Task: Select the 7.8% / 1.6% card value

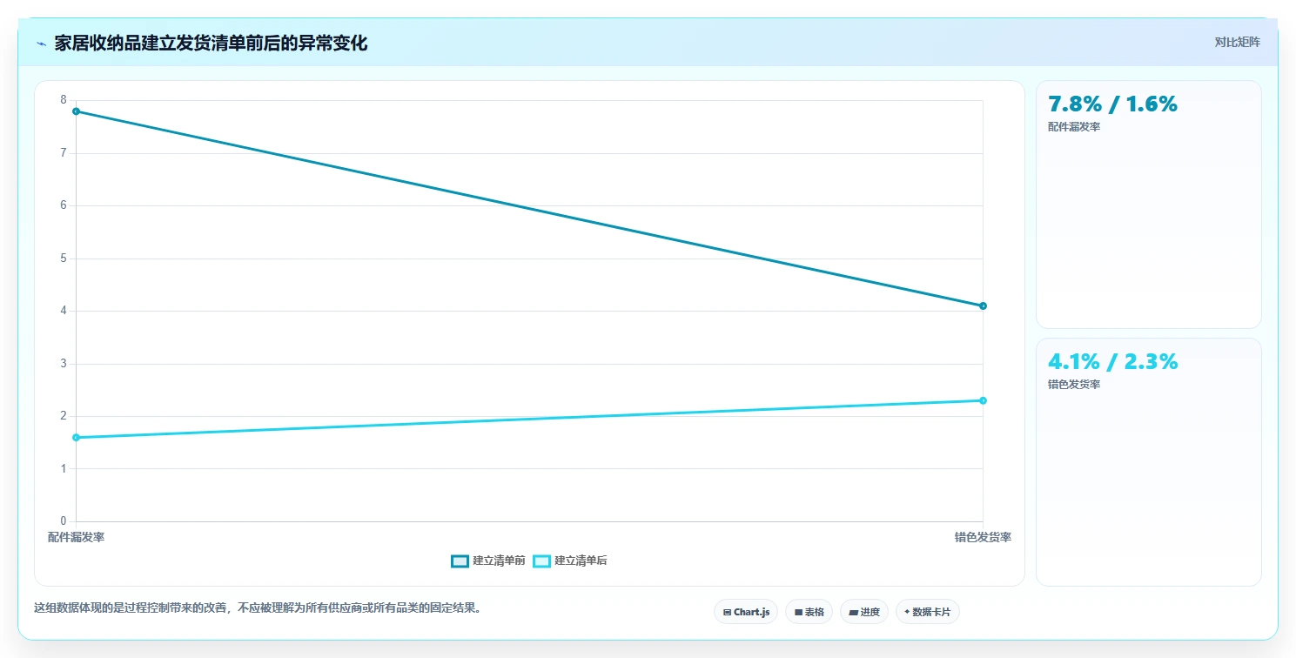Action: (x=1112, y=104)
